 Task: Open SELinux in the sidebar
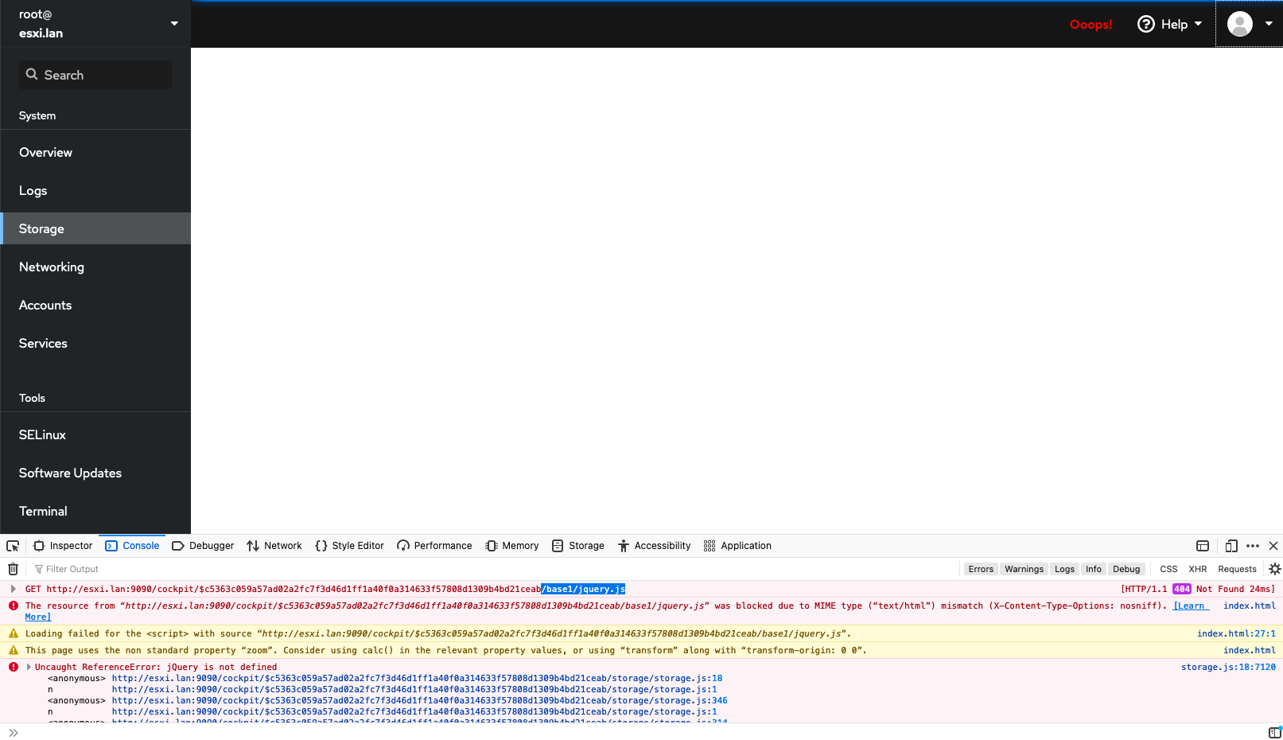pos(95,434)
